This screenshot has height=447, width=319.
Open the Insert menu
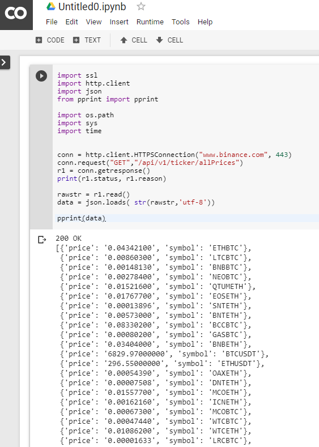pos(119,22)
